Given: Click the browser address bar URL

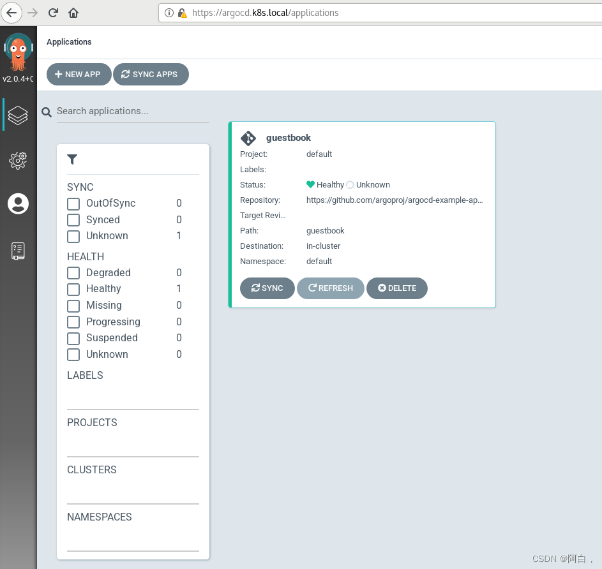Looking at the screenshot, I should [265, 13].
